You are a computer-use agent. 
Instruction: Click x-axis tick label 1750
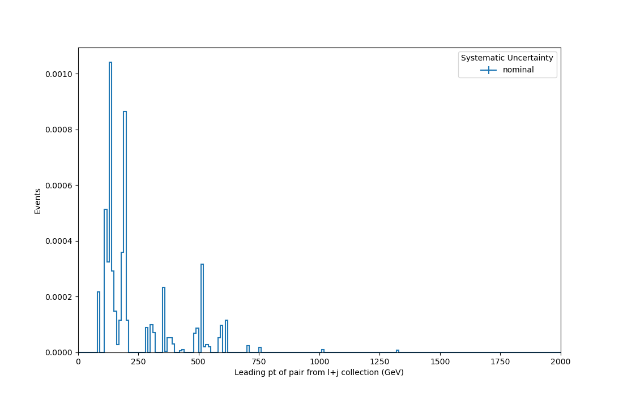click(500, 361)
